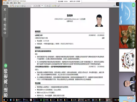Open the Windows Start menu
Screen dimensions: 137x102
4,100
